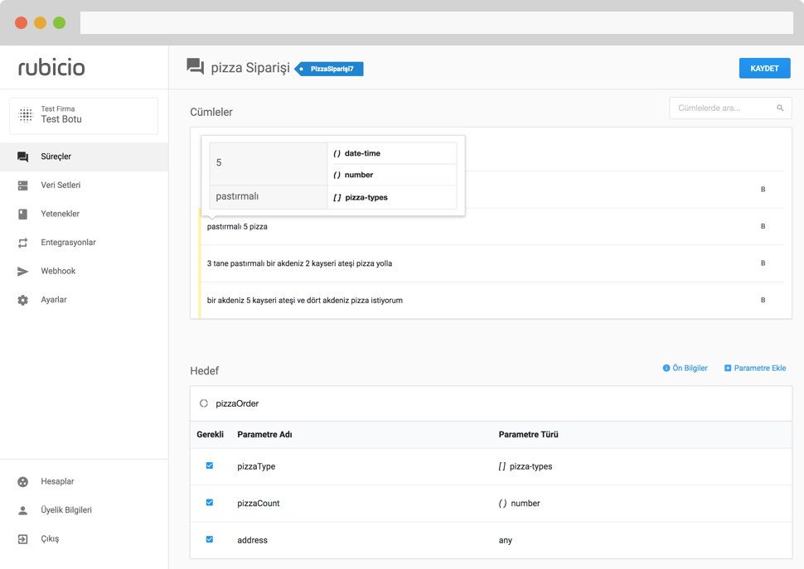The width and height of the screenshot is (804, 569).
Task: Select number option in entity popup
Action: (392, 175)
